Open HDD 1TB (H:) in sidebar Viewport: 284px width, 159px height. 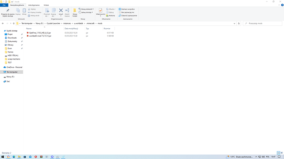click(x=13, y=55)
